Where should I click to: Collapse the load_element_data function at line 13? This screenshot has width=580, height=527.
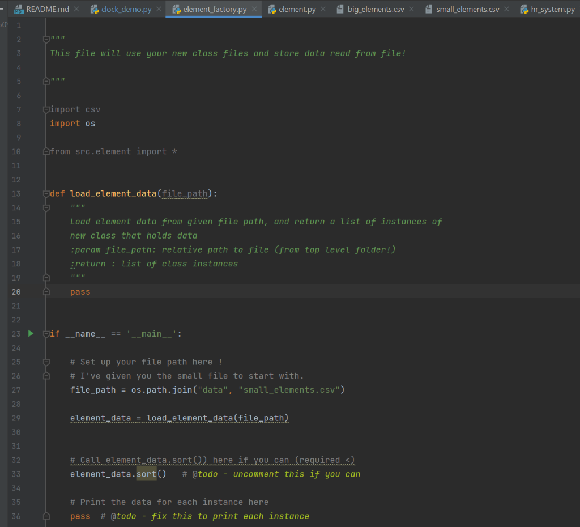tap(46, 194)
